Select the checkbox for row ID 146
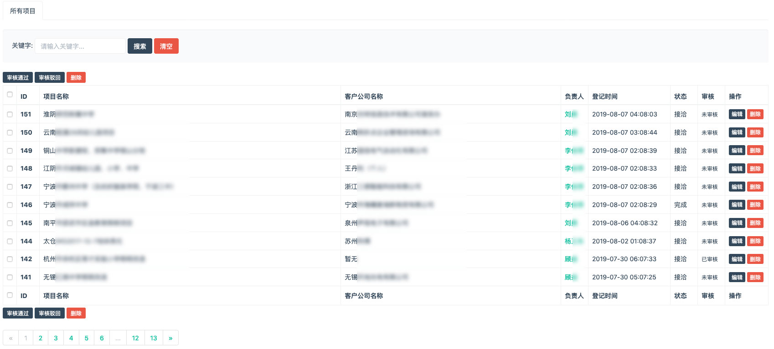 click(10, 205)
